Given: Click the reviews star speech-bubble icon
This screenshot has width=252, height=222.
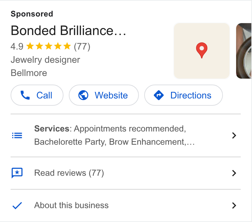Looking at the screenshot, I should (17, 173).
